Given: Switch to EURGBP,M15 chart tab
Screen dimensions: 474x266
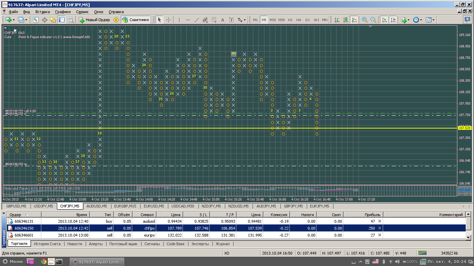Looking at the screenshot, I should [x=126, y=206].
